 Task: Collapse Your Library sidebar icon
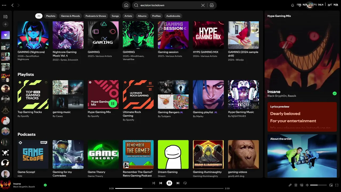[x=5, y=17]
